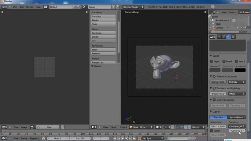Toggle Camera renderability icon in outliner
Image resolution: width=251 pixels, height=141 pixels.
tap(245, 28)
